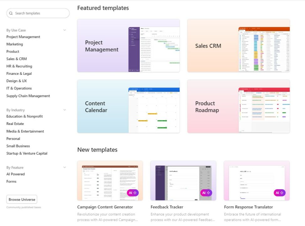Click AI badge on Feedback Tracker thumbnail
This screenshot has width=305, height=226.
[206, 193]
